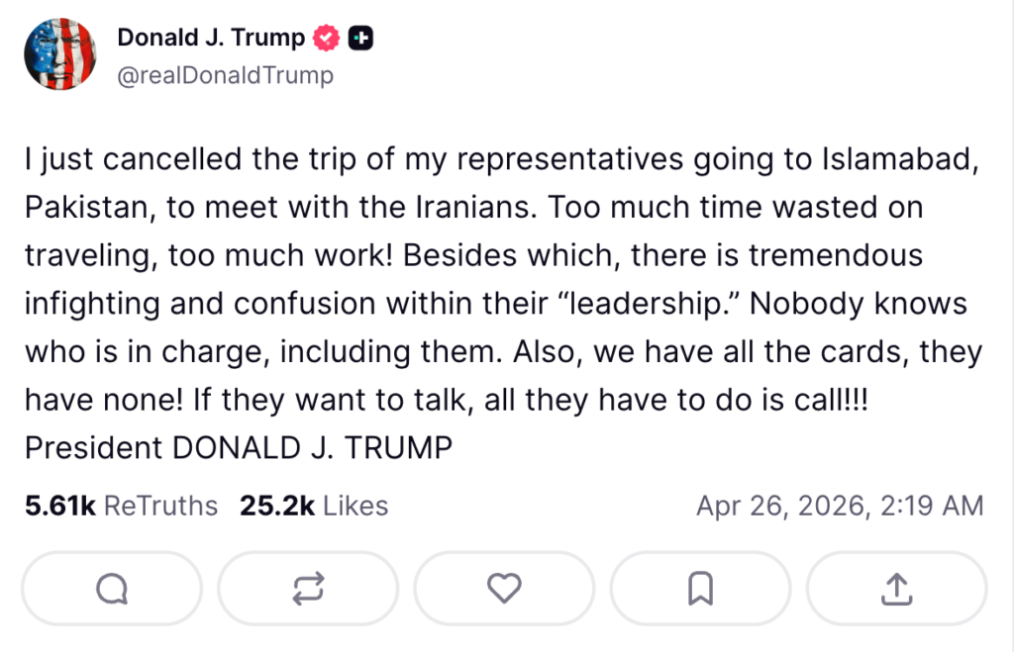Click the "2:19 AM" time text
Screen dimensions: 1014x652
coord(931,506)
